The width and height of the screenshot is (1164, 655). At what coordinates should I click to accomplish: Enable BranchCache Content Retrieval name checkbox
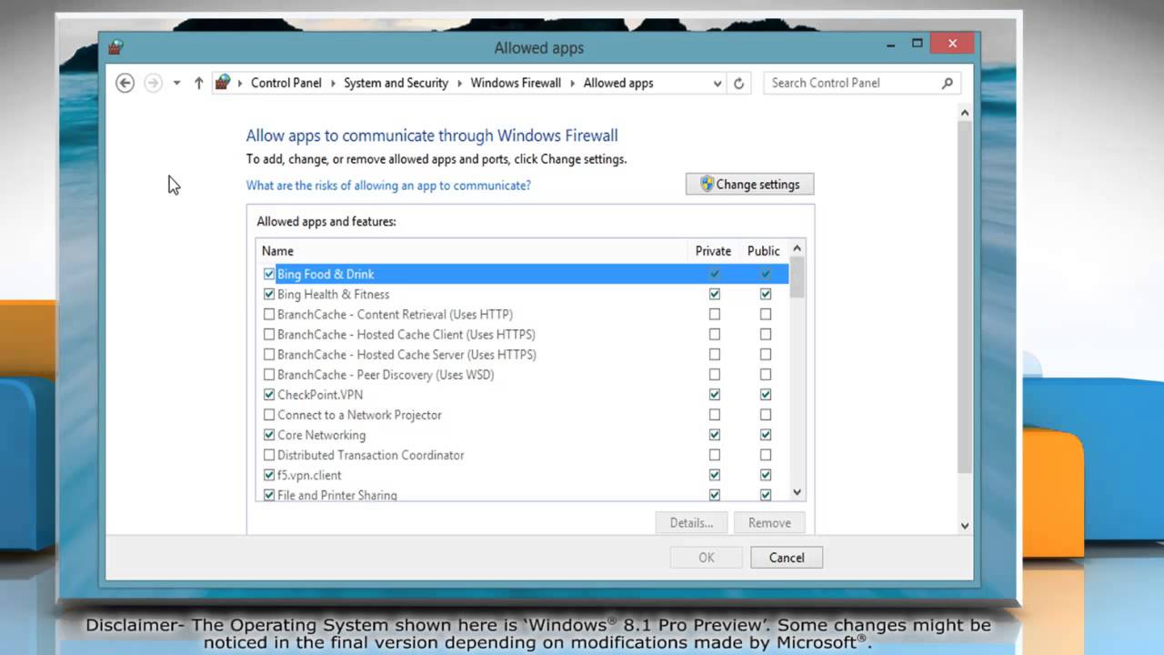click(269, 314)
